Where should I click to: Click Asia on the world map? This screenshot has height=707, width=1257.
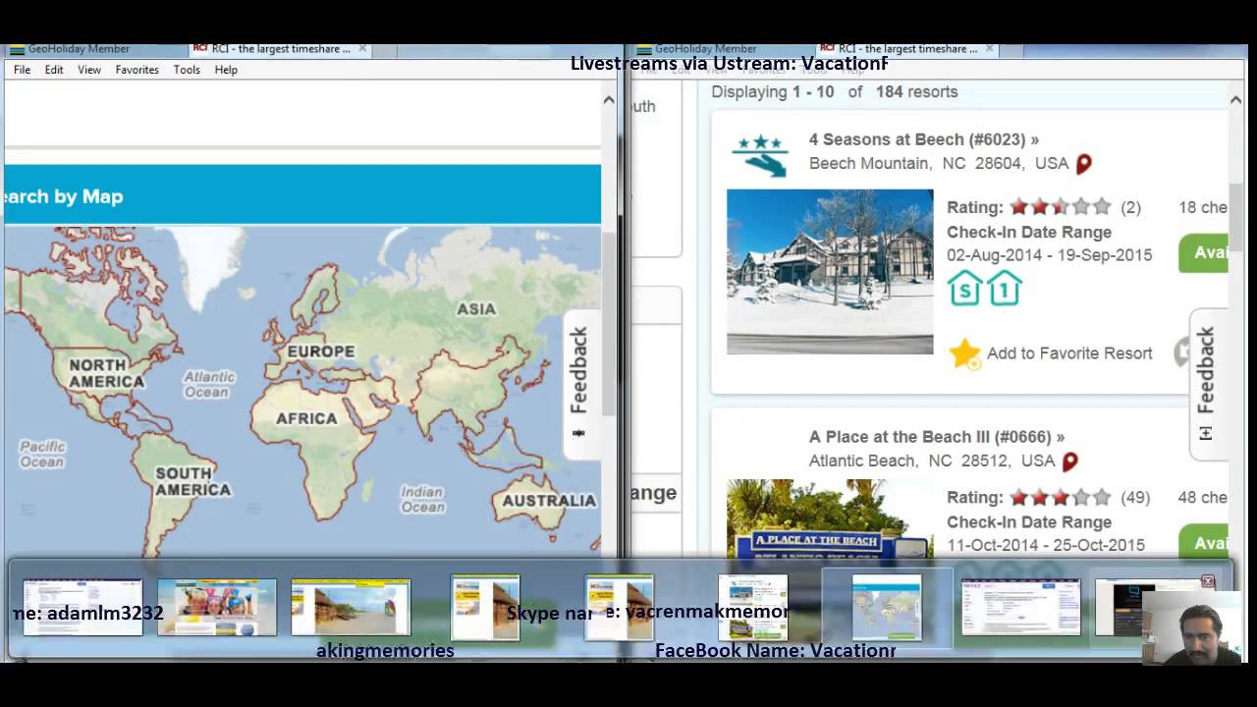click(476, 309)
